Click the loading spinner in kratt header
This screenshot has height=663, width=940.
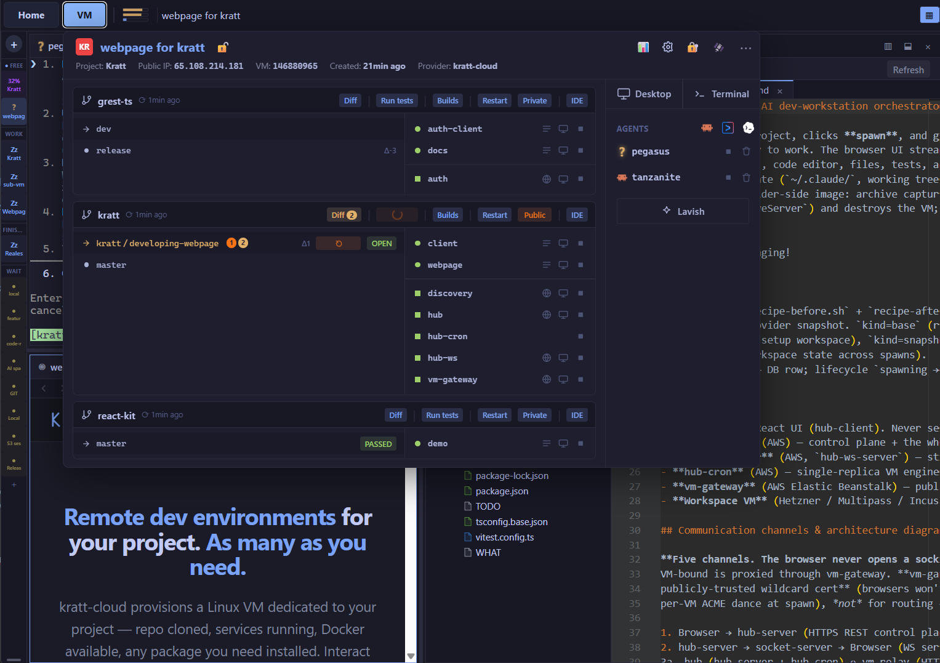[x=397, y=215]
